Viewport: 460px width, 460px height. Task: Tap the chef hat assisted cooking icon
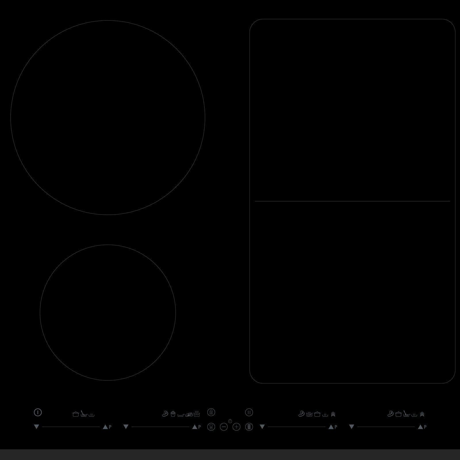click(211, 427)
